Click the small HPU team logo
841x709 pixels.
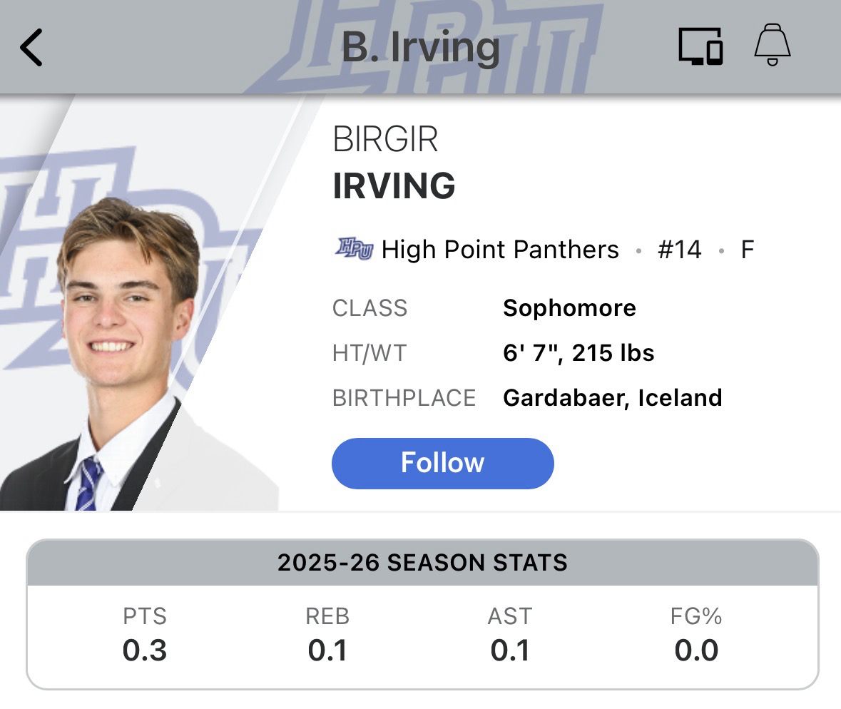pyautogui.click(x=354, y=250)
